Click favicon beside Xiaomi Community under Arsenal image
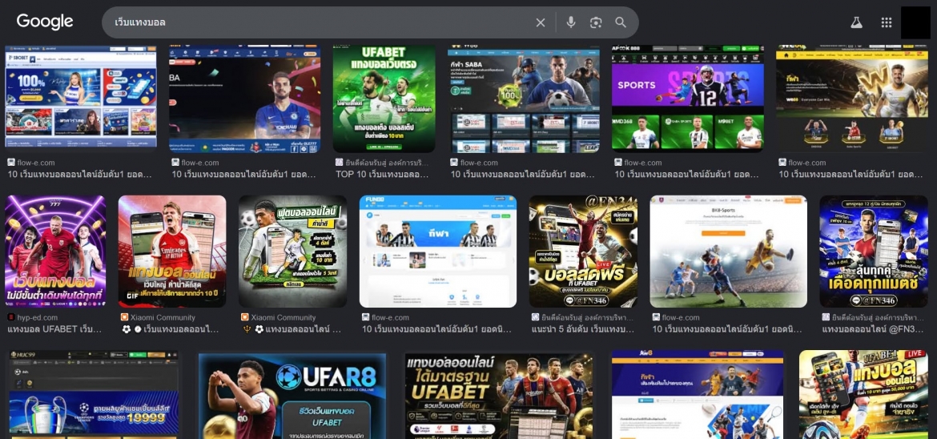Screen dimensions: 937x439 tap(124, 317)
